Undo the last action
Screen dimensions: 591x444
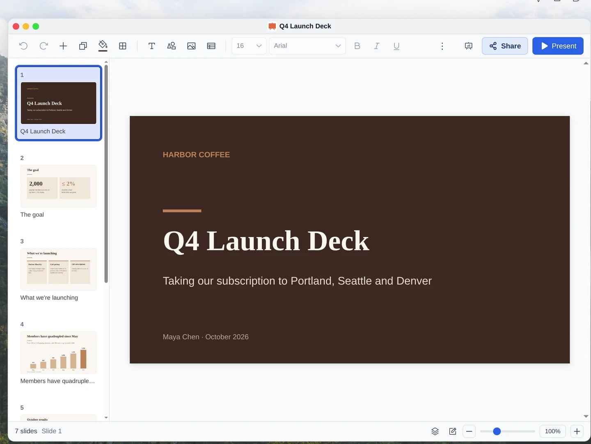23,46
